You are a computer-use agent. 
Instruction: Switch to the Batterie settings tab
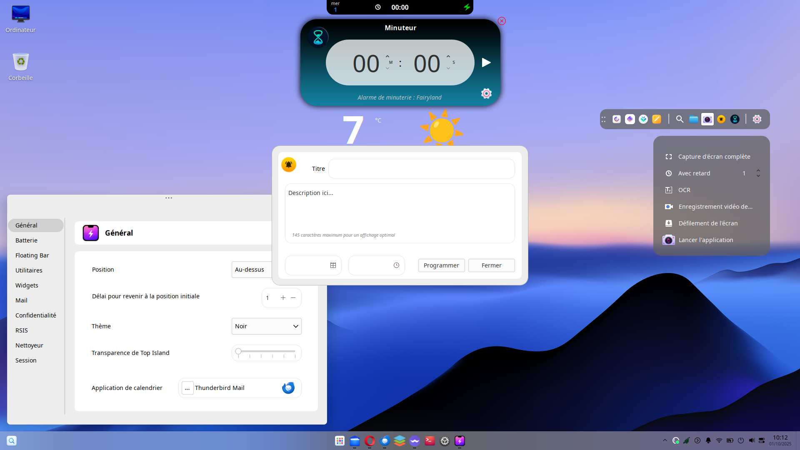pos(35,240)
